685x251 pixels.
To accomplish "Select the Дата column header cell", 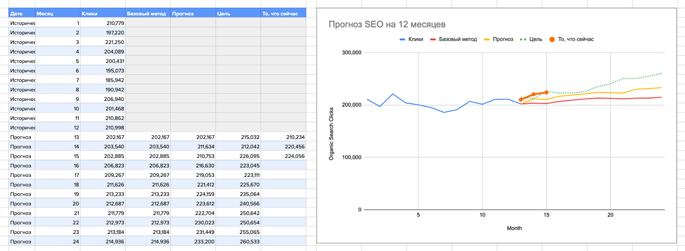I will (22, 13).
